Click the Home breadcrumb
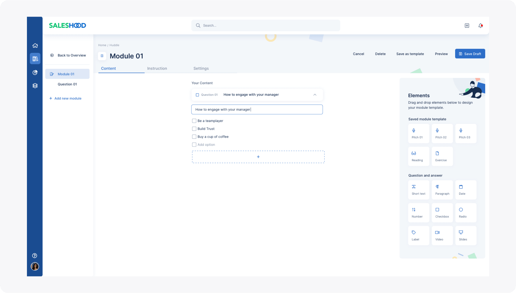This screenshot has width=516, height=293. (x=102, y=45)
